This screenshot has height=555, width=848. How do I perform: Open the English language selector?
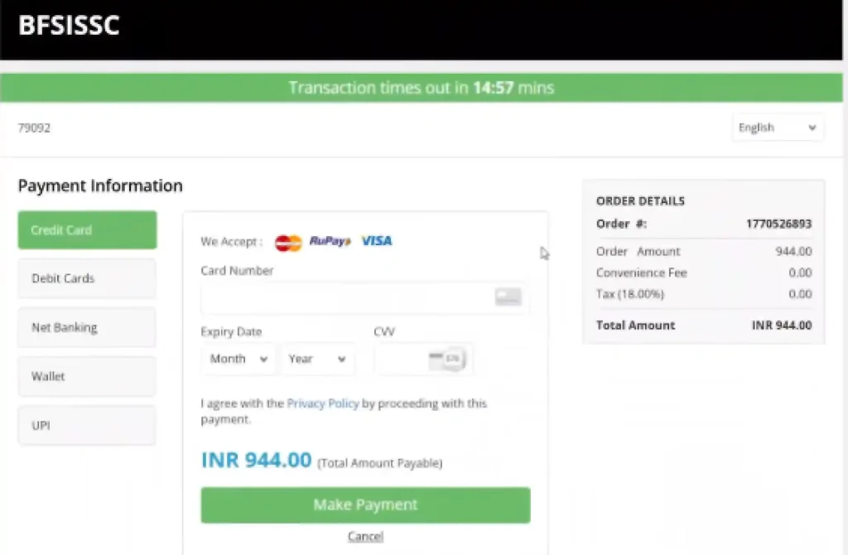[776, 127]
